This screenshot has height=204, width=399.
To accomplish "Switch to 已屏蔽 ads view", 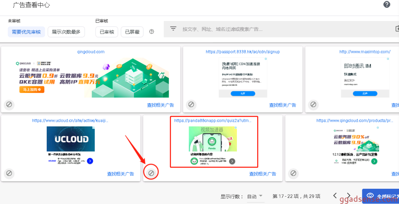I will (132, 32).
